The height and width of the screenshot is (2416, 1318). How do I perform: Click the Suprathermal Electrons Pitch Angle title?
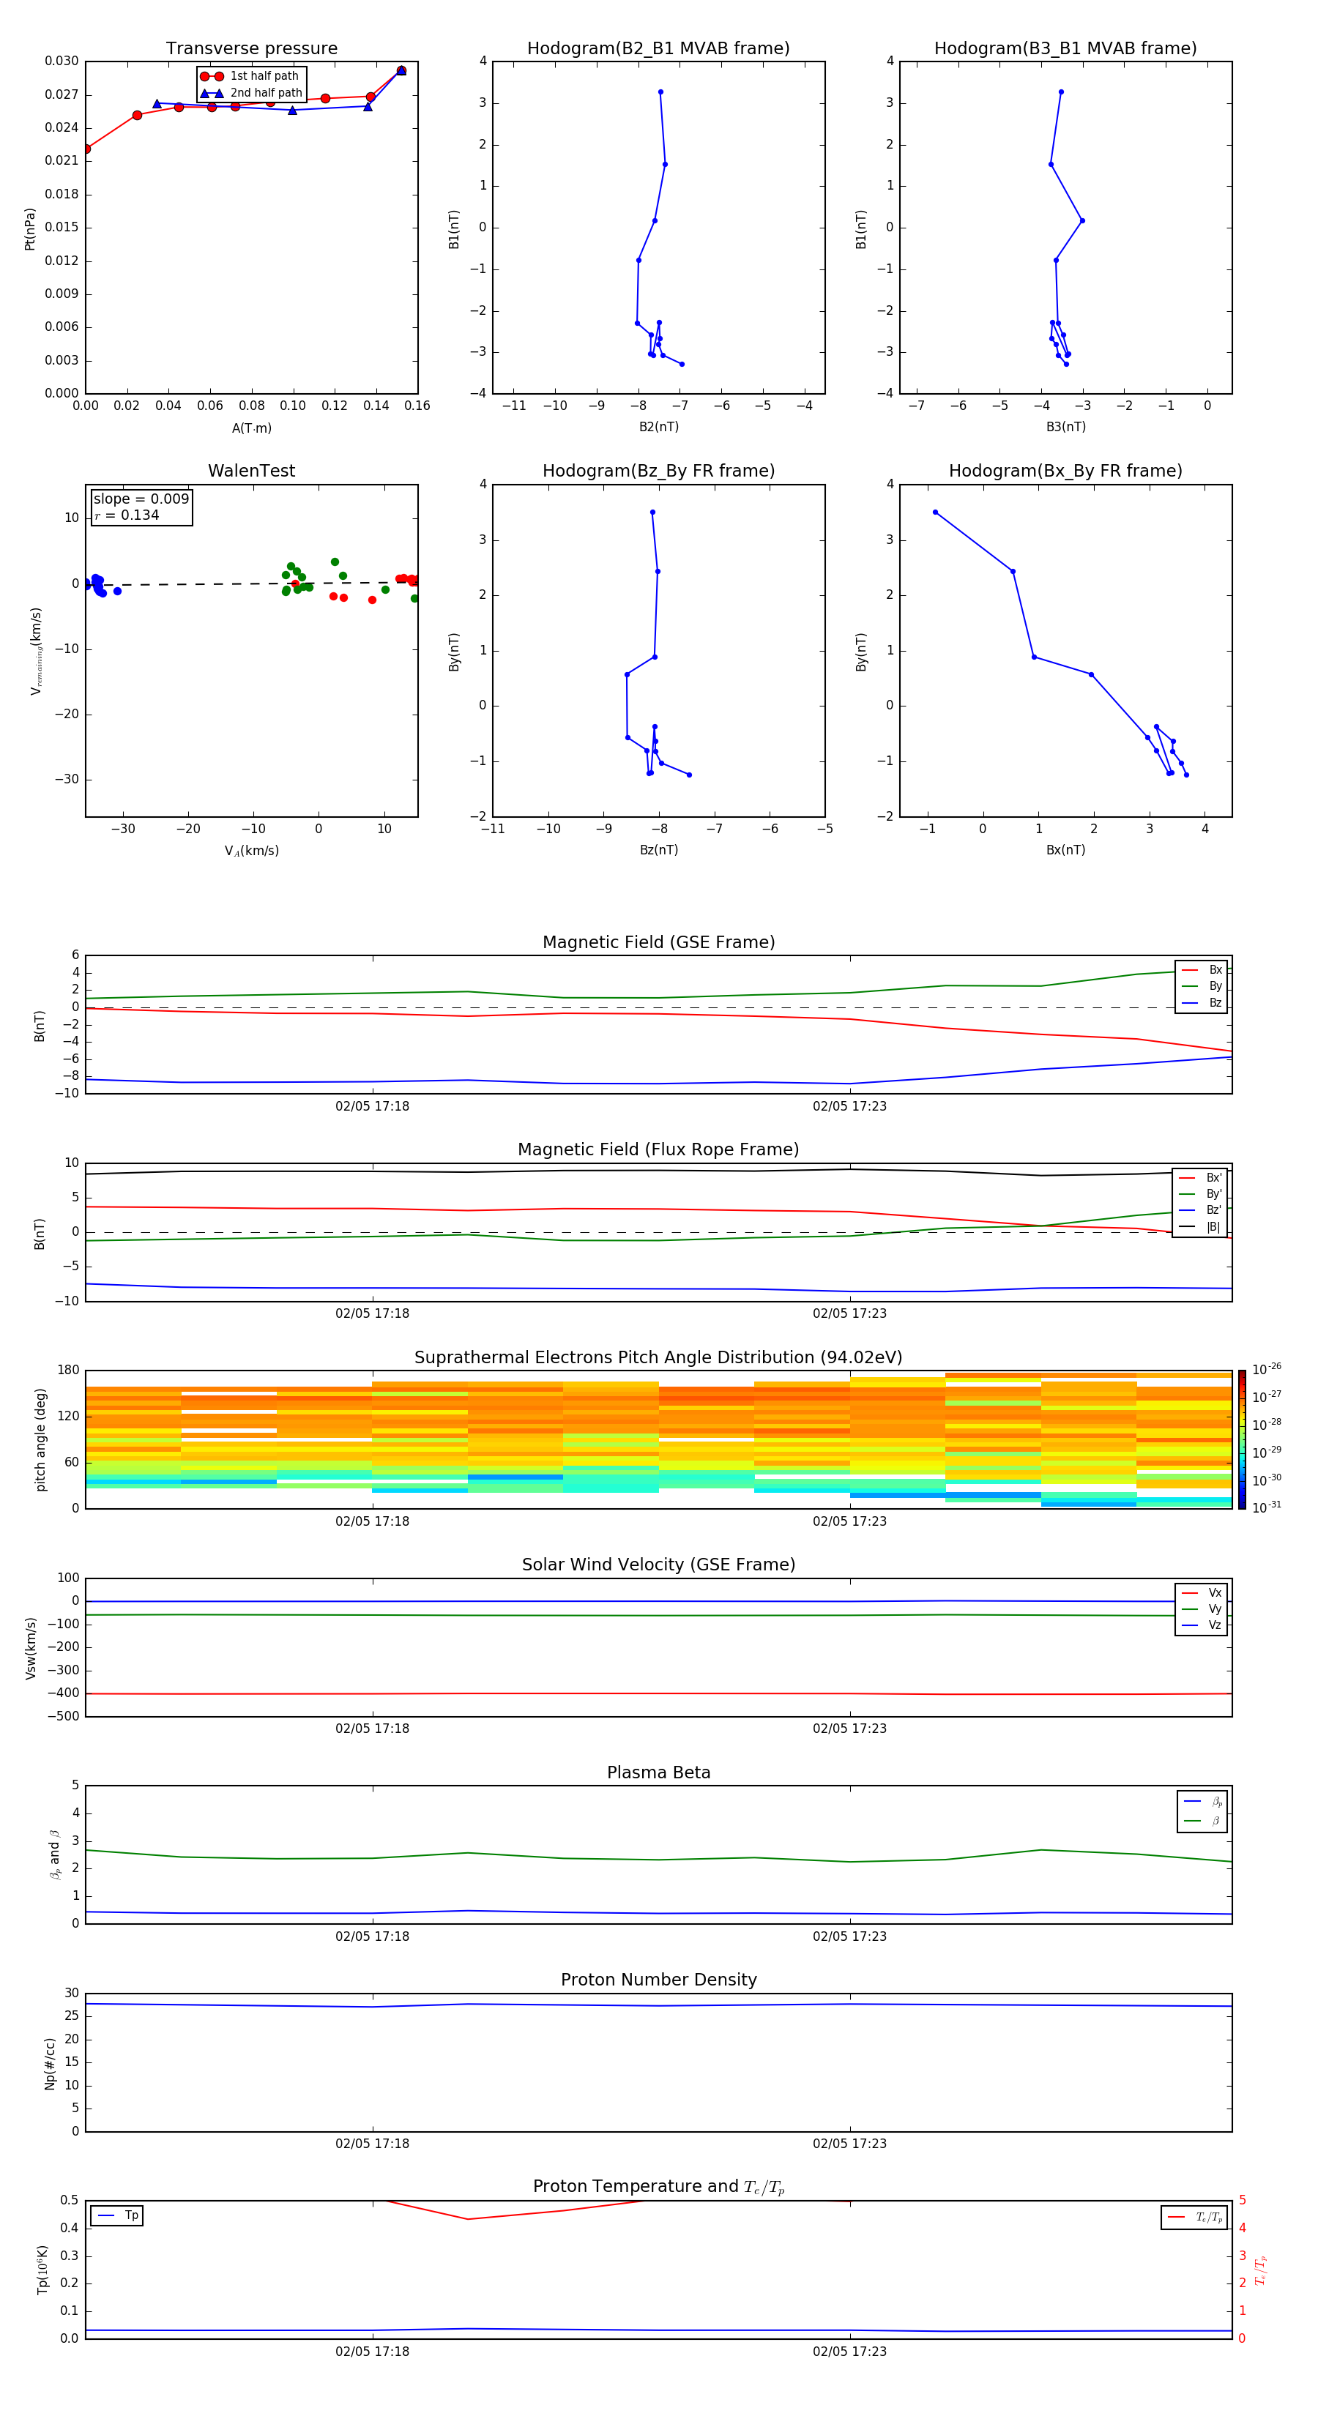click(x=658, y=1357)
